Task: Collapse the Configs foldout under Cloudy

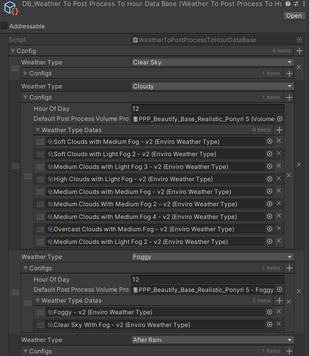Action: pyautogui.click(x=25, y=97)
